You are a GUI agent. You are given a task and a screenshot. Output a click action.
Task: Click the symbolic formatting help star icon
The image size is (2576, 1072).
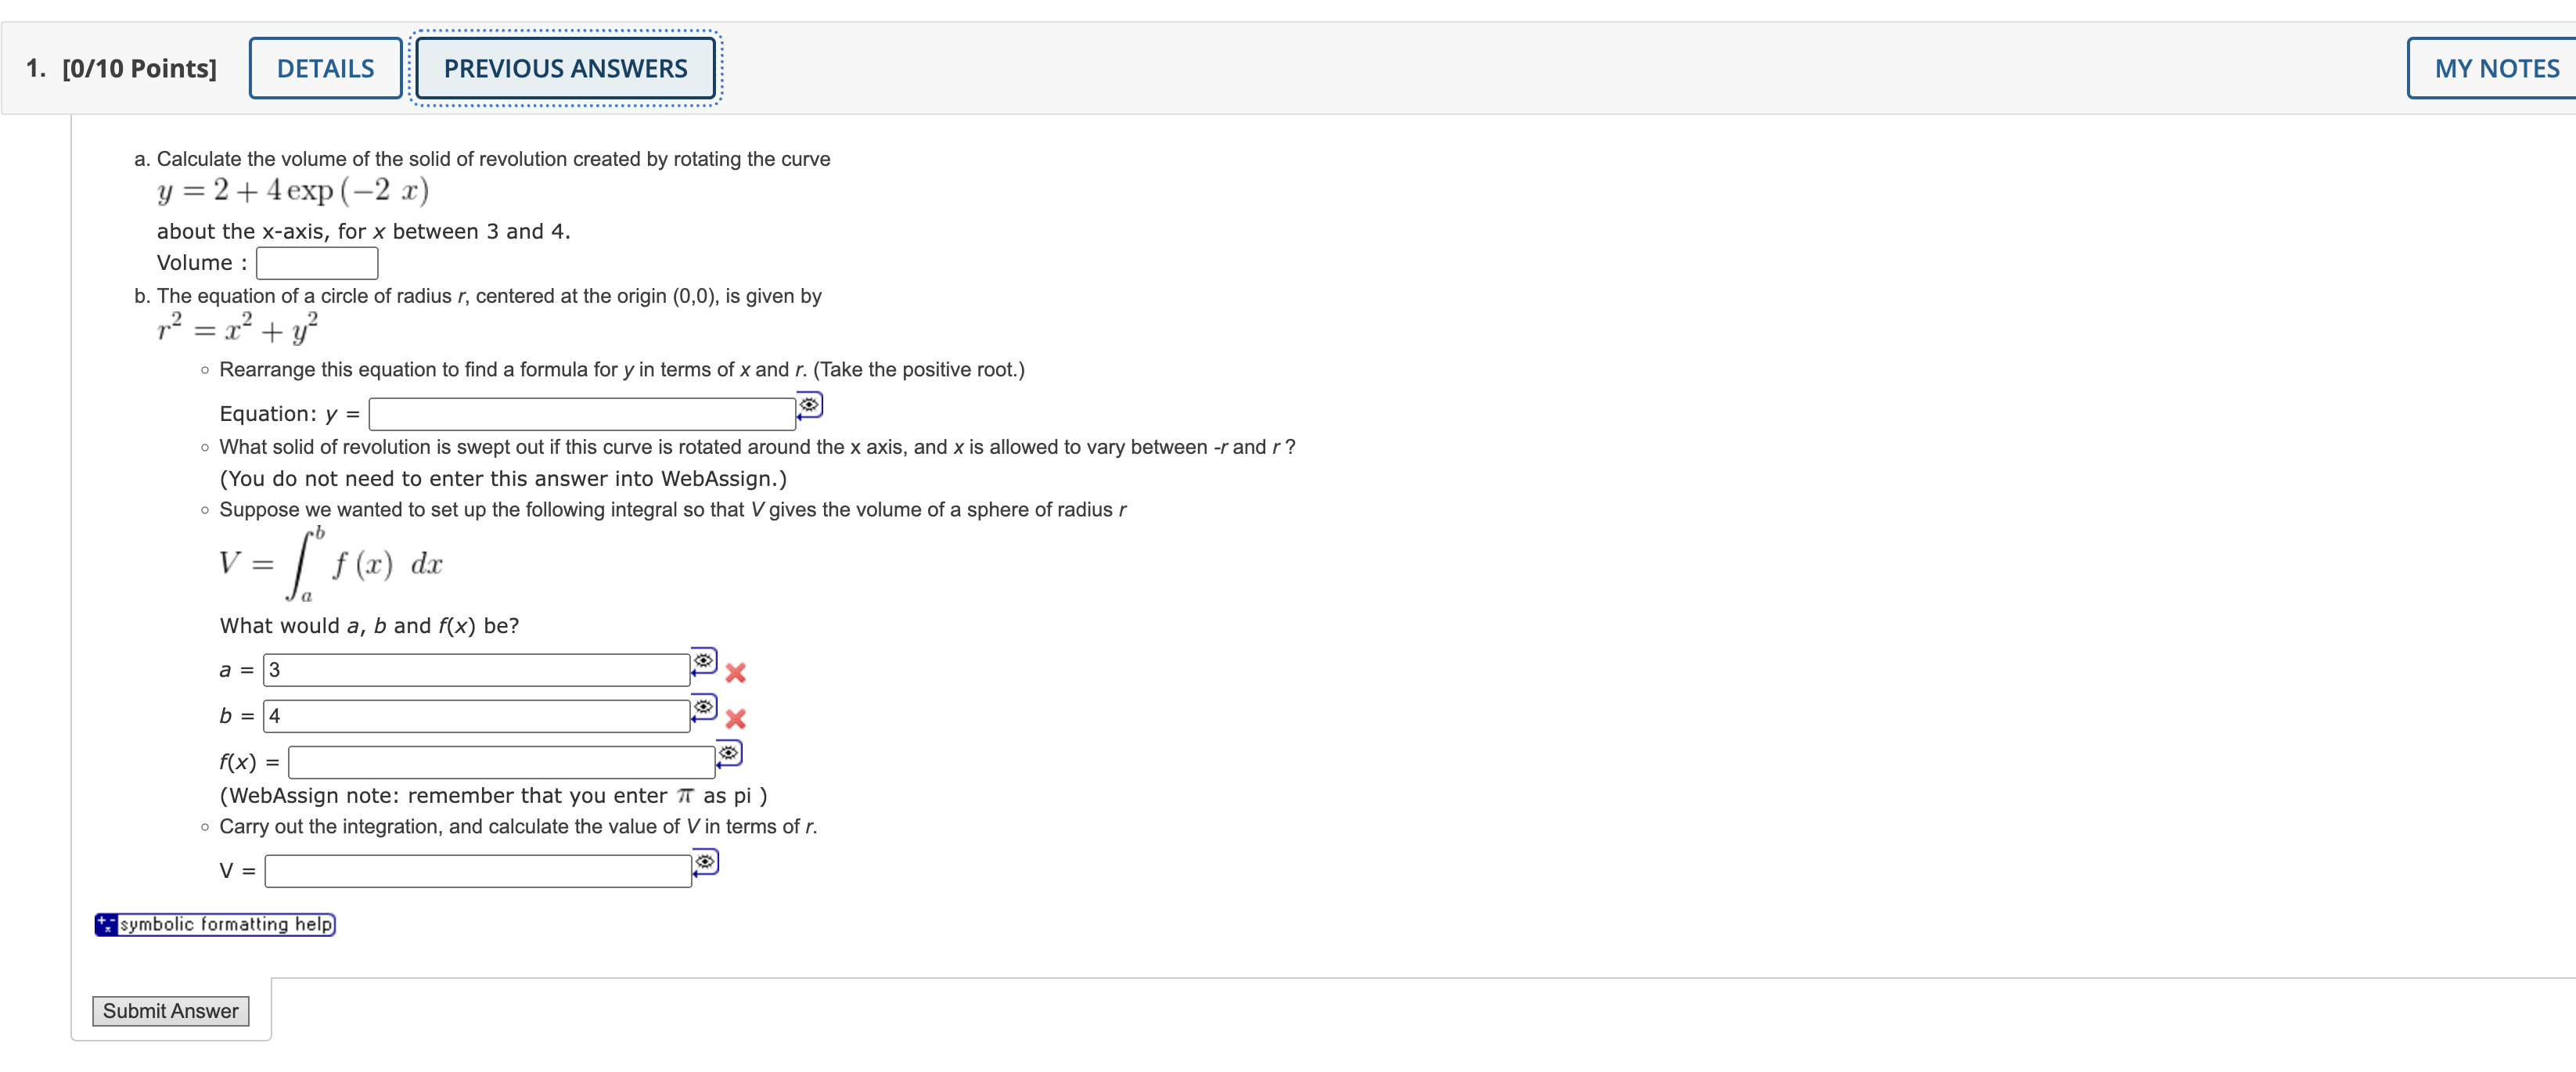click(x=105, y=924)
